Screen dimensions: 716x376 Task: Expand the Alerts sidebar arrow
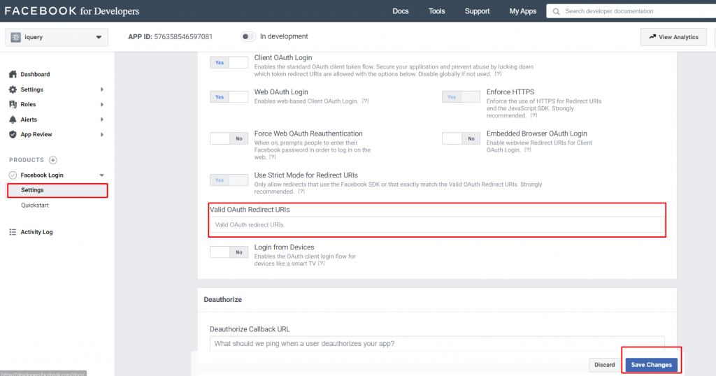point(102,120)
